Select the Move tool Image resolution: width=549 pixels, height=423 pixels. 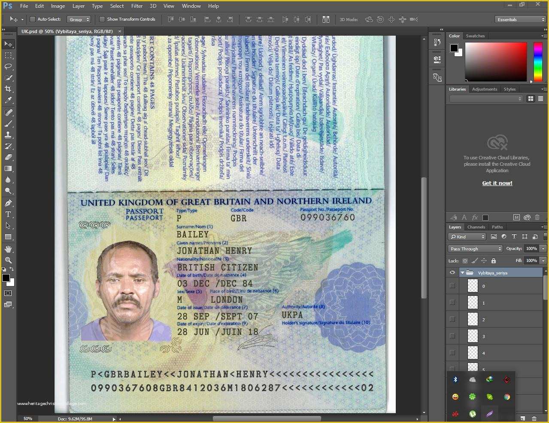pos(8,44)
